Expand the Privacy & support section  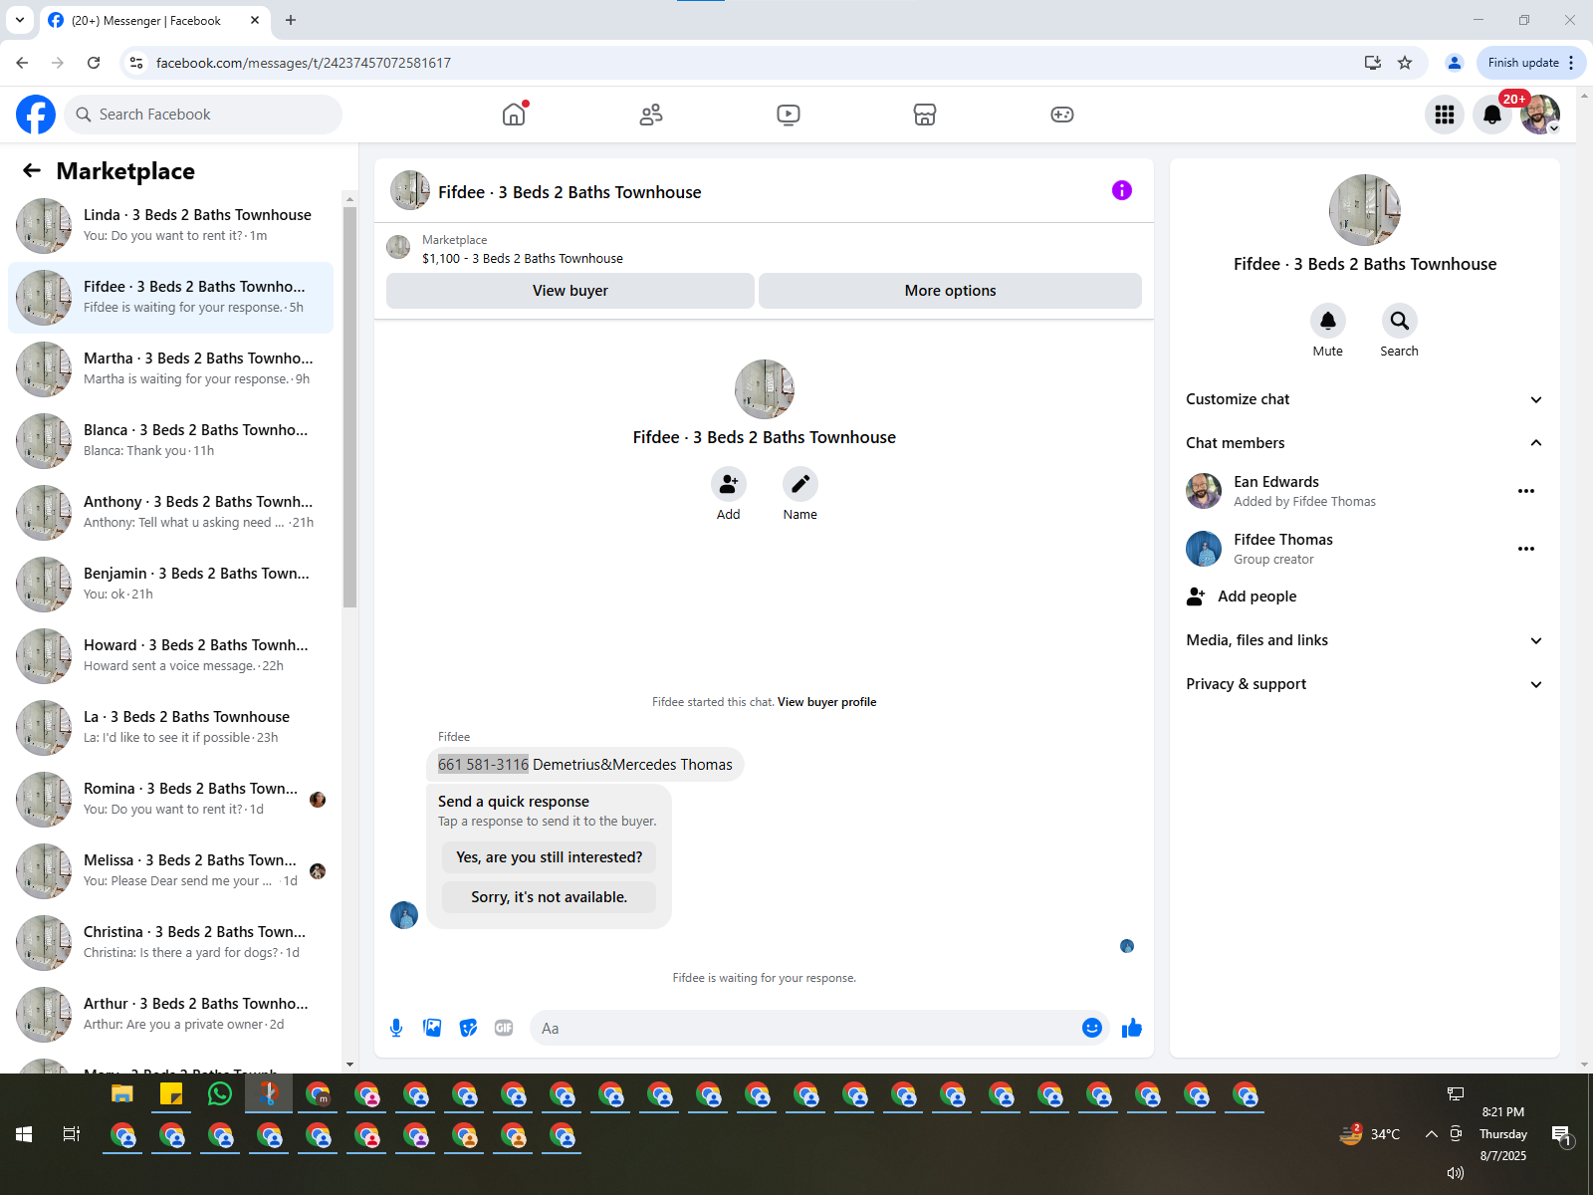coord(1365,684)
